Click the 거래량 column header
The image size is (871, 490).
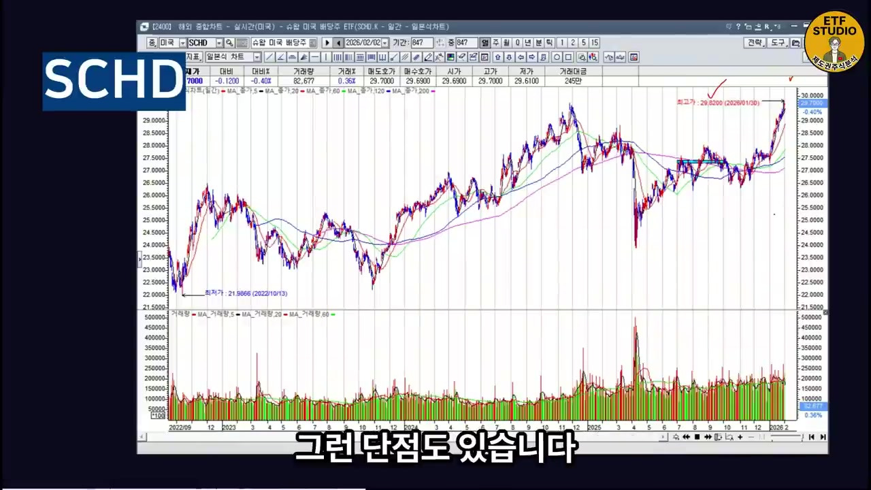[303, 71]
